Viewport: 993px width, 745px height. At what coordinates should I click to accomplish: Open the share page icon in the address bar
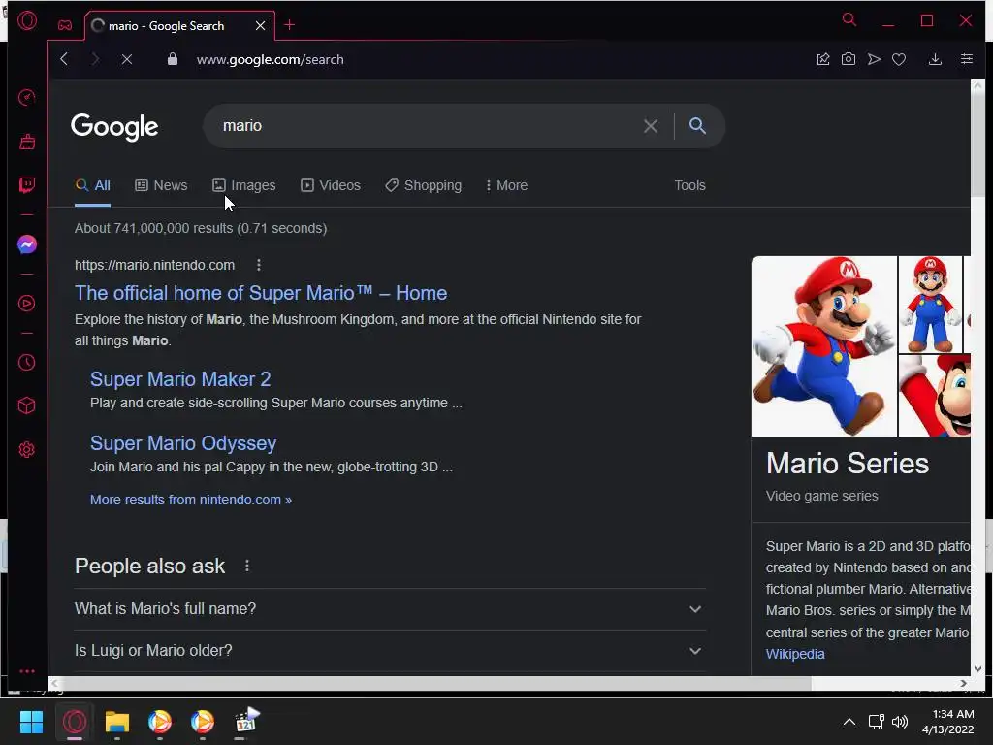click(822, 59)
